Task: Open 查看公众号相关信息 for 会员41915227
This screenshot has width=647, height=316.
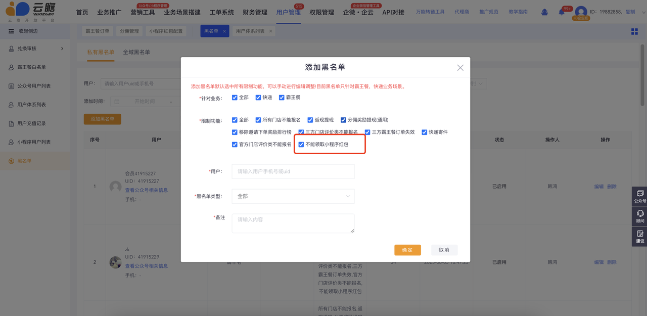Action: (147, 190)
